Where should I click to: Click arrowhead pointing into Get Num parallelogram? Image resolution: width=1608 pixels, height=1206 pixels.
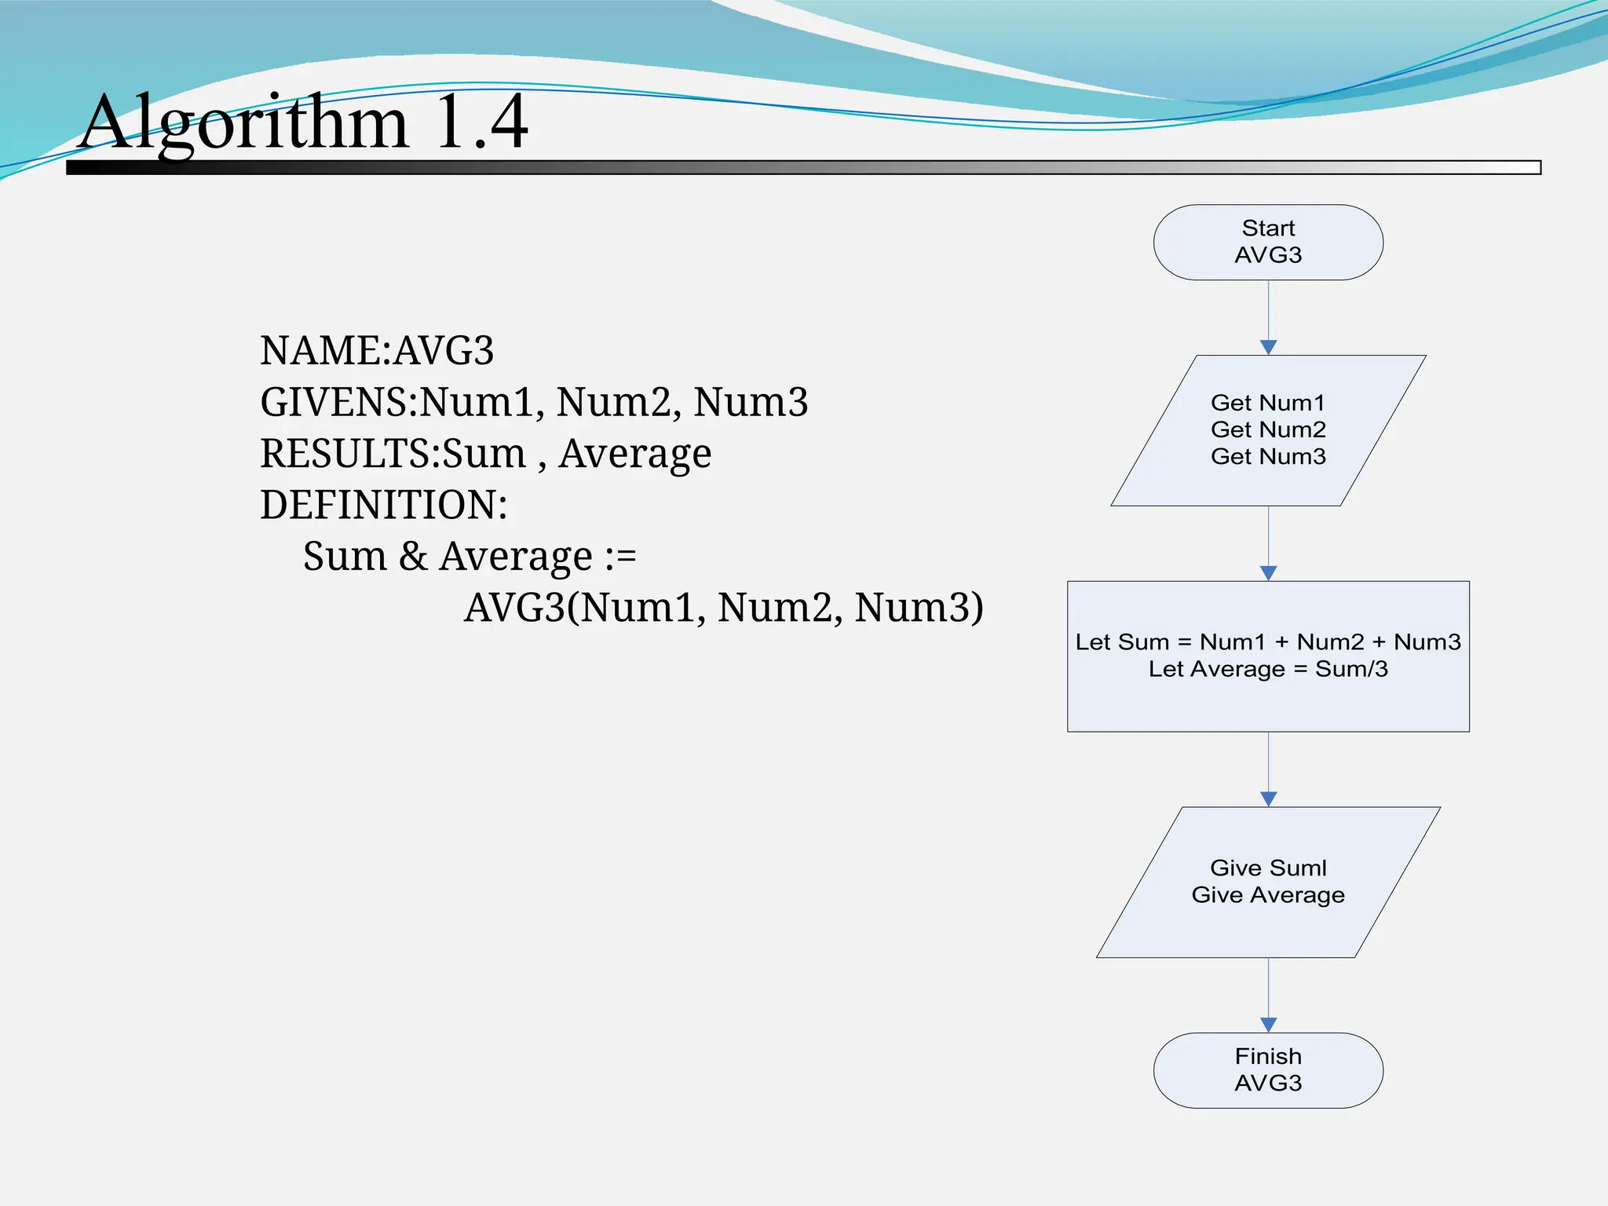1268,347
